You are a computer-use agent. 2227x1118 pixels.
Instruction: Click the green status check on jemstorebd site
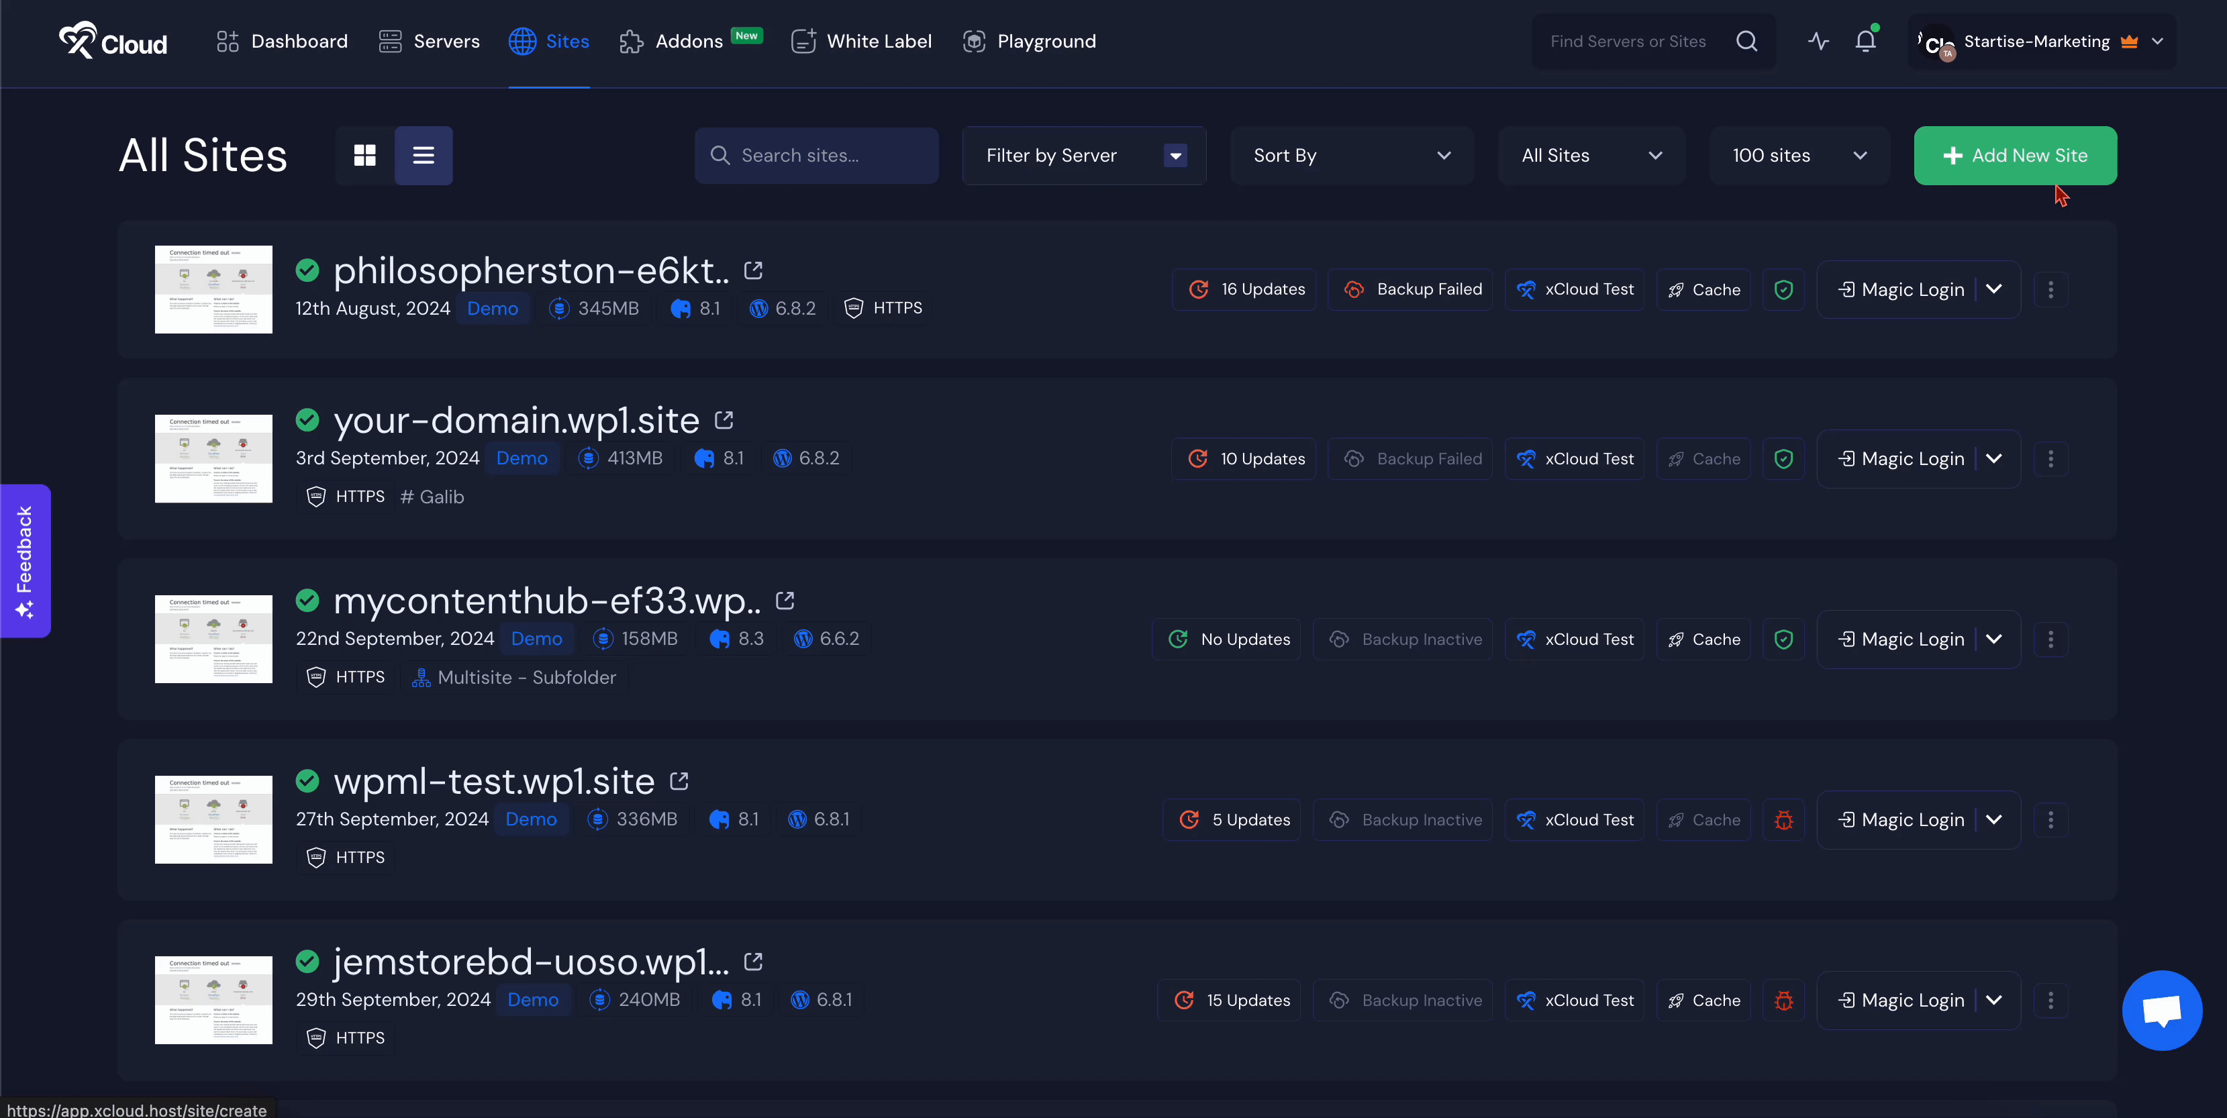click(x=307, y=962)
